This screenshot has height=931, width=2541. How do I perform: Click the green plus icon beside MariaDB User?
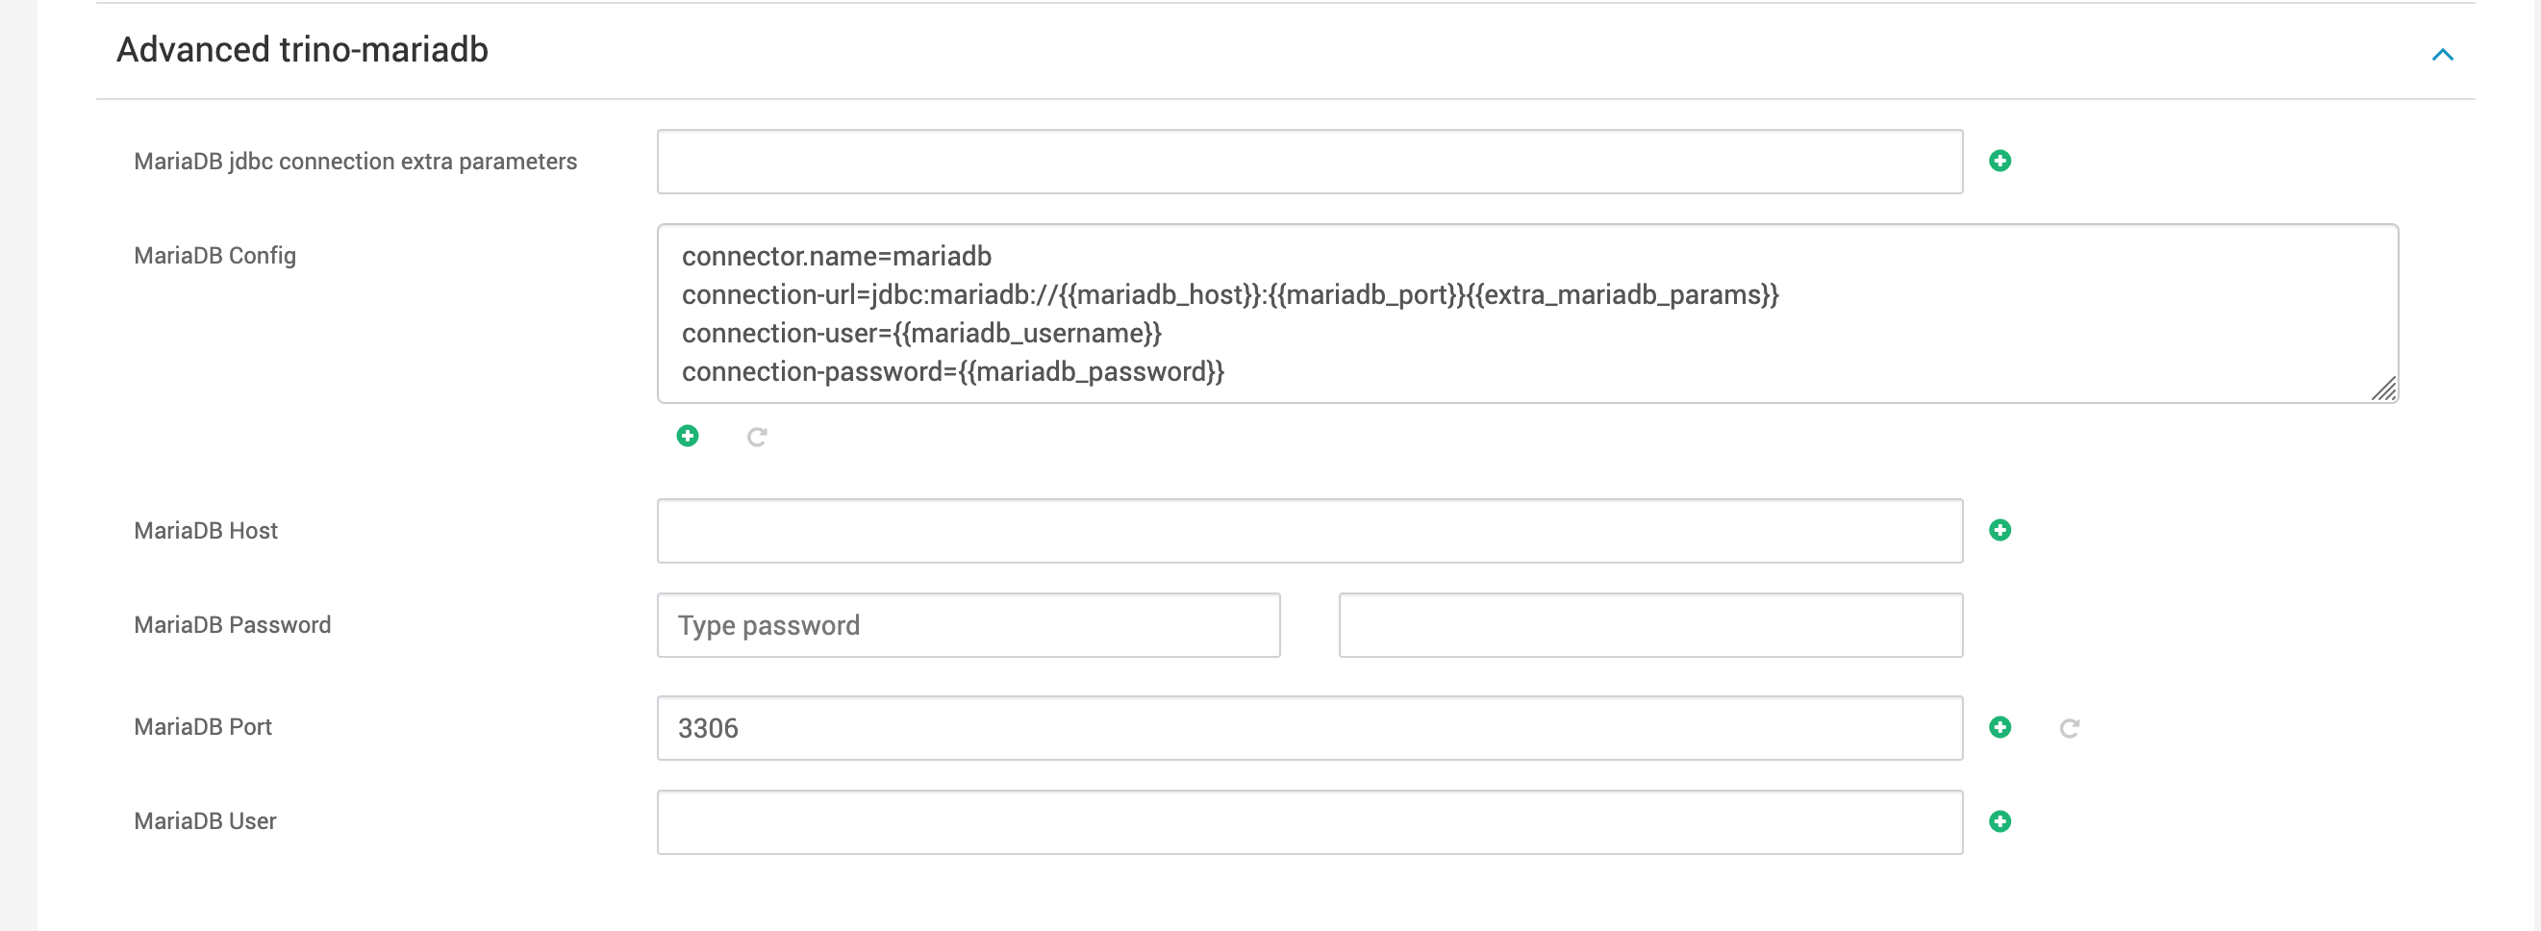click(x=2000, y=821)
